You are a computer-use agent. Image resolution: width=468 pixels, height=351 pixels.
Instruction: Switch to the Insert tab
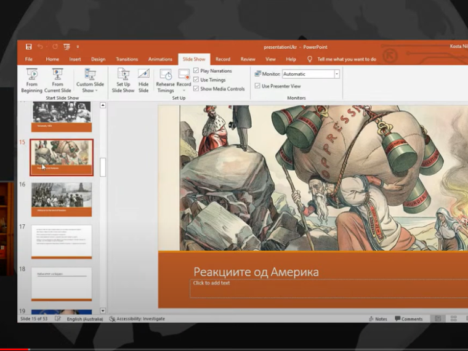pos(75,59)
